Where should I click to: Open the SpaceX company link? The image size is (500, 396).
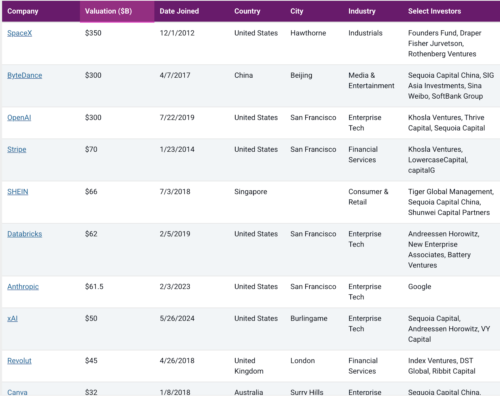point(20,33)
